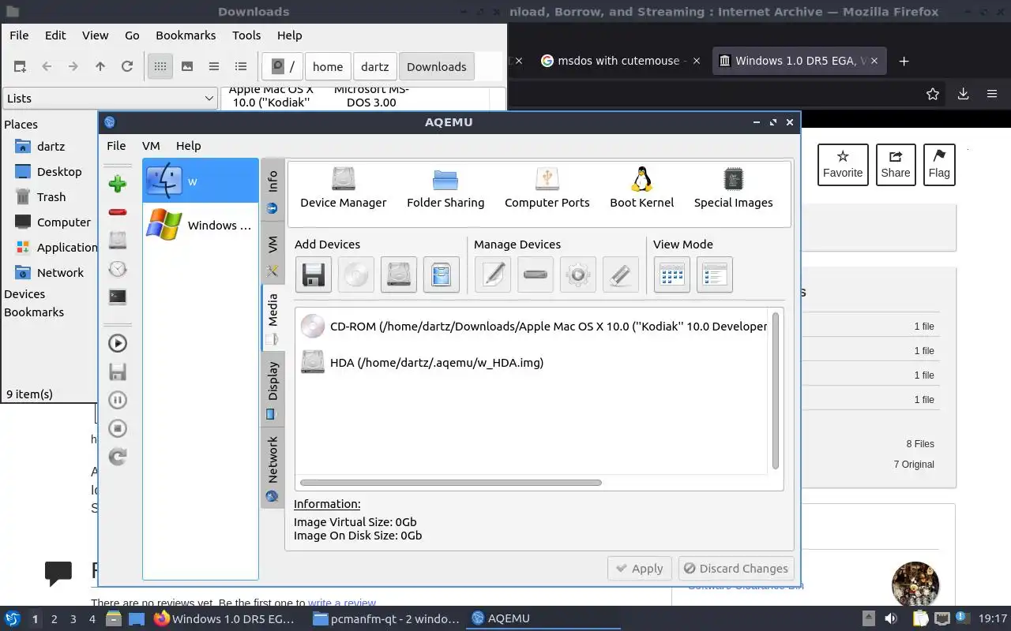Open AQEMU VM menu
This screenshot has width=1011, height=631.
click(x=151, y=146)
